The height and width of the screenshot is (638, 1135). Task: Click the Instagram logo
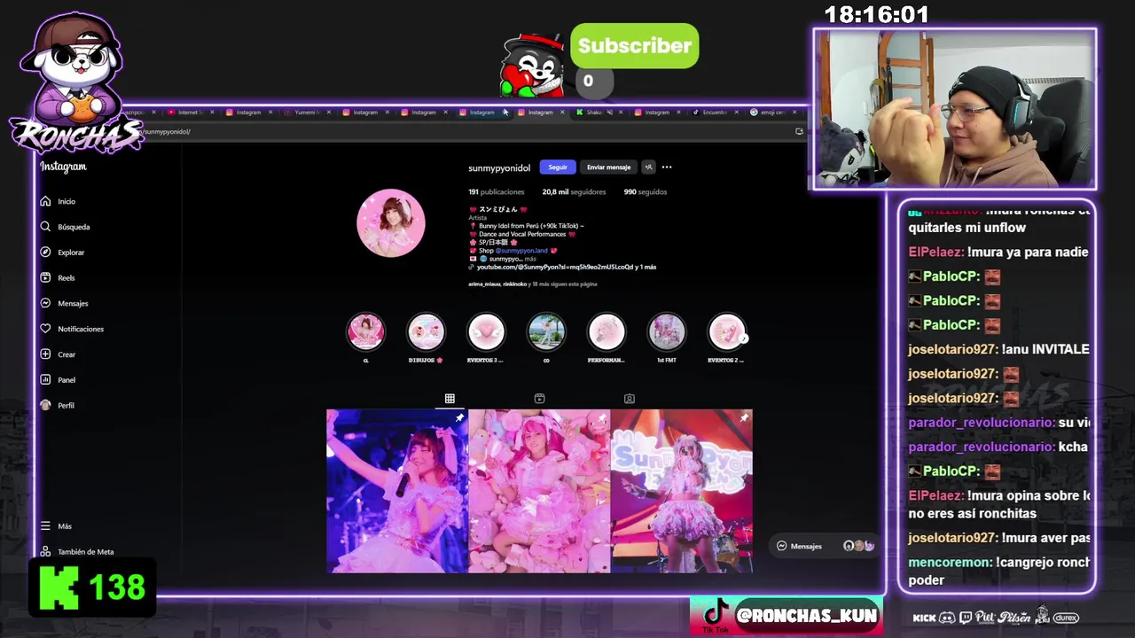click(x=63, y=167)
